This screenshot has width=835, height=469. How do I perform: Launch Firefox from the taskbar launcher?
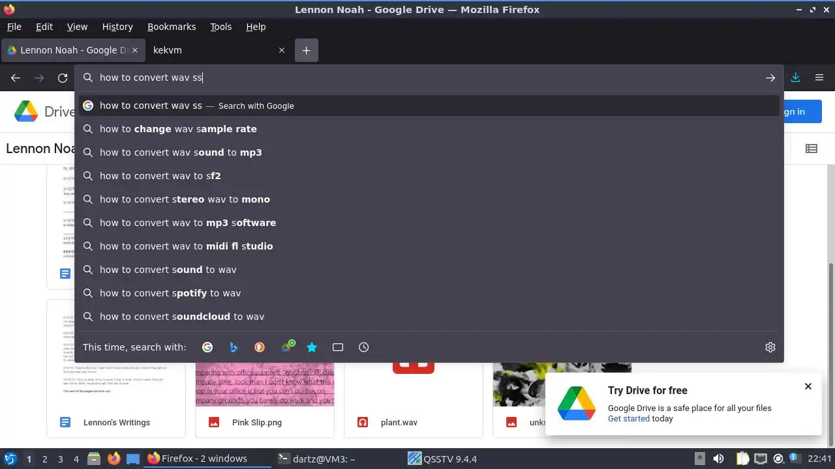pos(114,459)
